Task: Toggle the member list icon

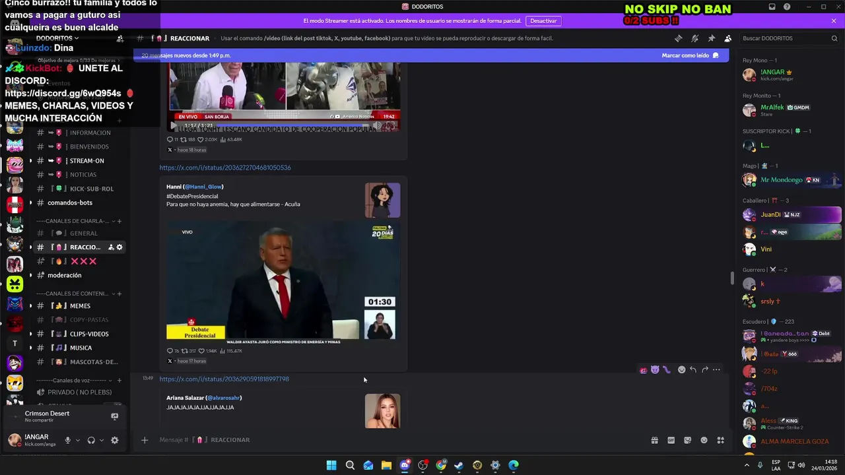Action: (x=727, y=38)
